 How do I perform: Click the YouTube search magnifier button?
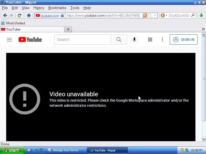pyautogui.click(x=119, y=40)
